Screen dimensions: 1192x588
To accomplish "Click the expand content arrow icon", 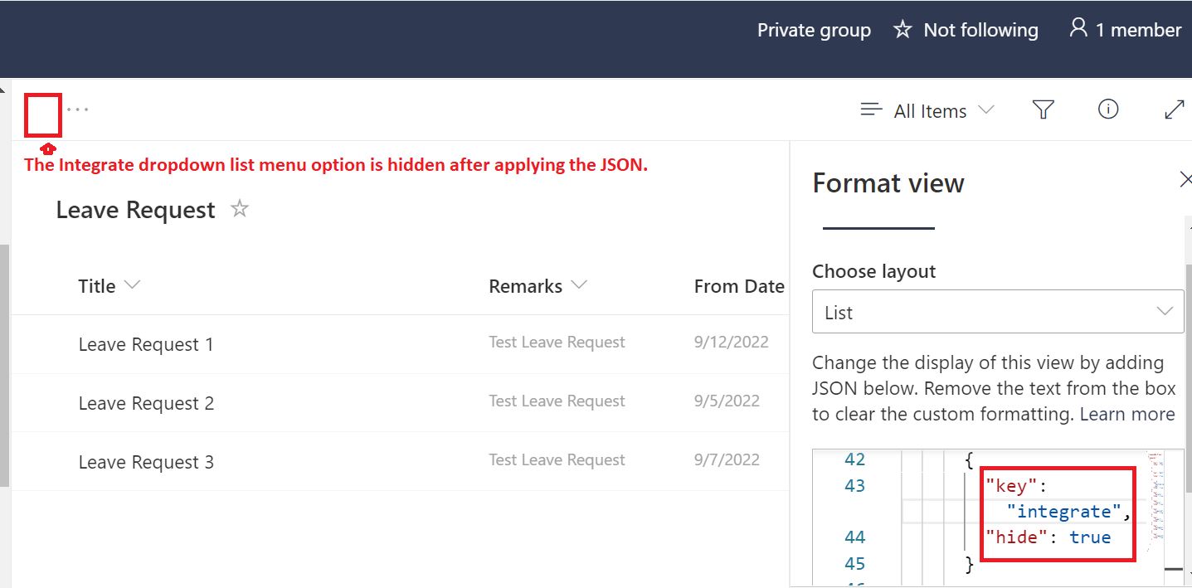I will pos(1174,109).
